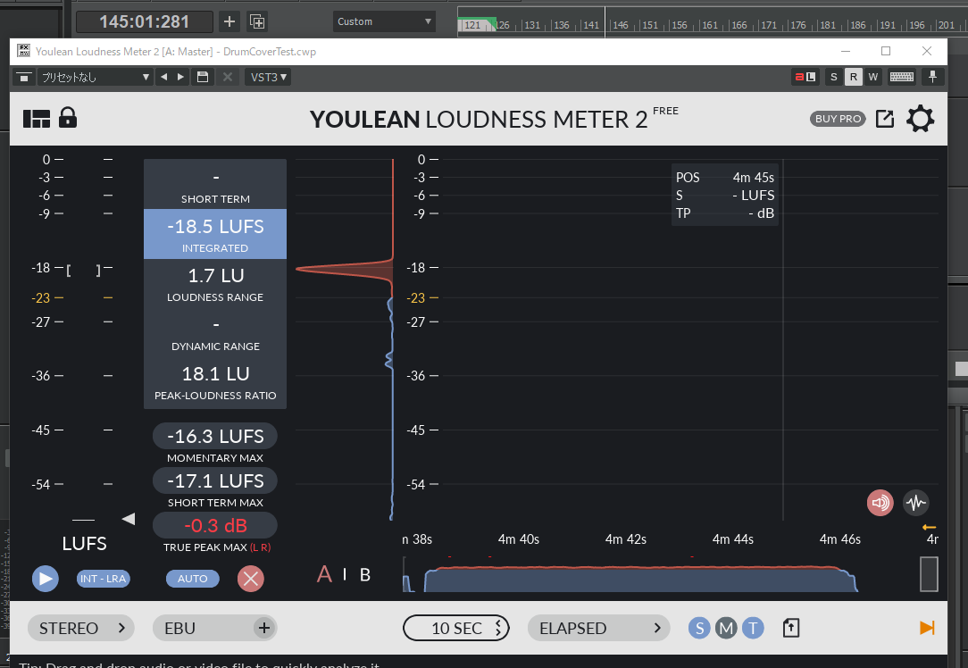Toggle the S short-term graph button
The image size is (968, 668).
click(699, 629)
